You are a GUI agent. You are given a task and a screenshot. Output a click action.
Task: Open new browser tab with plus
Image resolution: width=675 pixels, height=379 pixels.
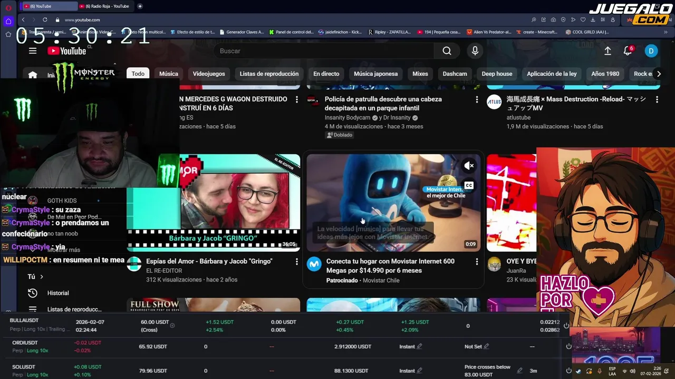(140, 6)
